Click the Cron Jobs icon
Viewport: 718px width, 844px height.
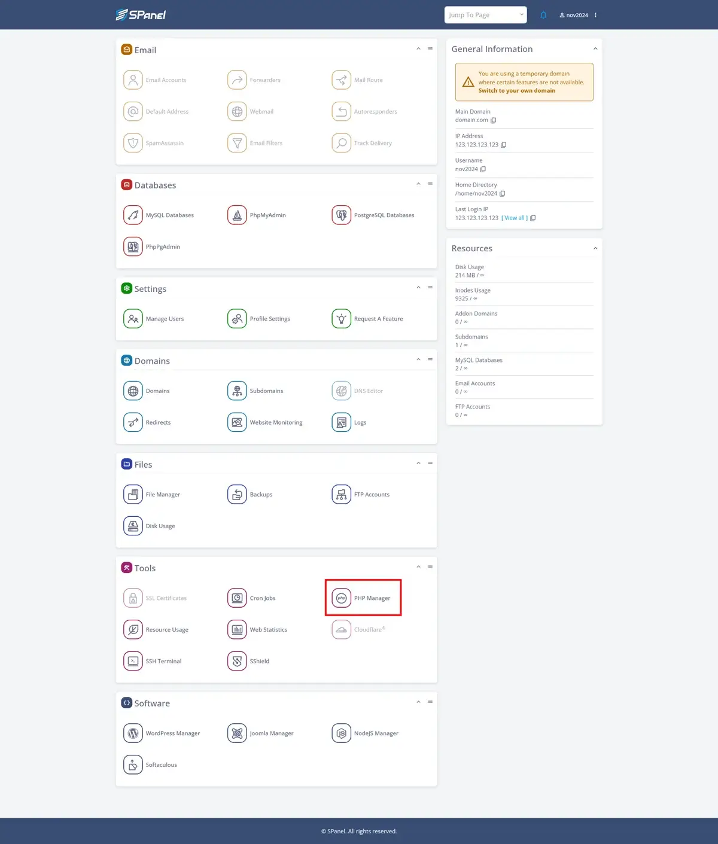pyautogui.click(x=237, y=598)
